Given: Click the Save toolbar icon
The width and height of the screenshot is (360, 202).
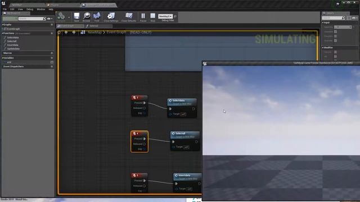Looking at the screenshot, I should pyautogui.click(x=76, y=17).
